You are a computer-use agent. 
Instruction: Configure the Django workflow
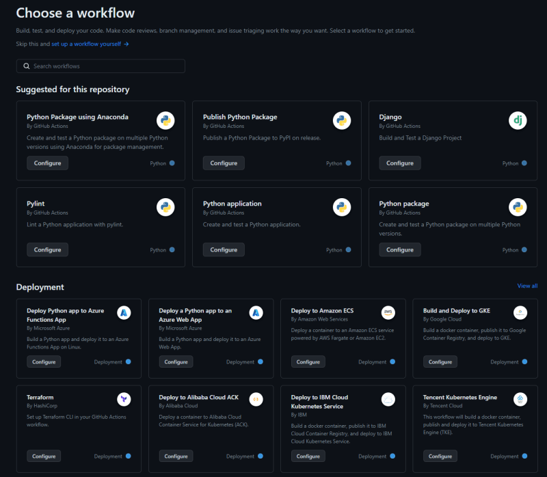tap(400, 163)
